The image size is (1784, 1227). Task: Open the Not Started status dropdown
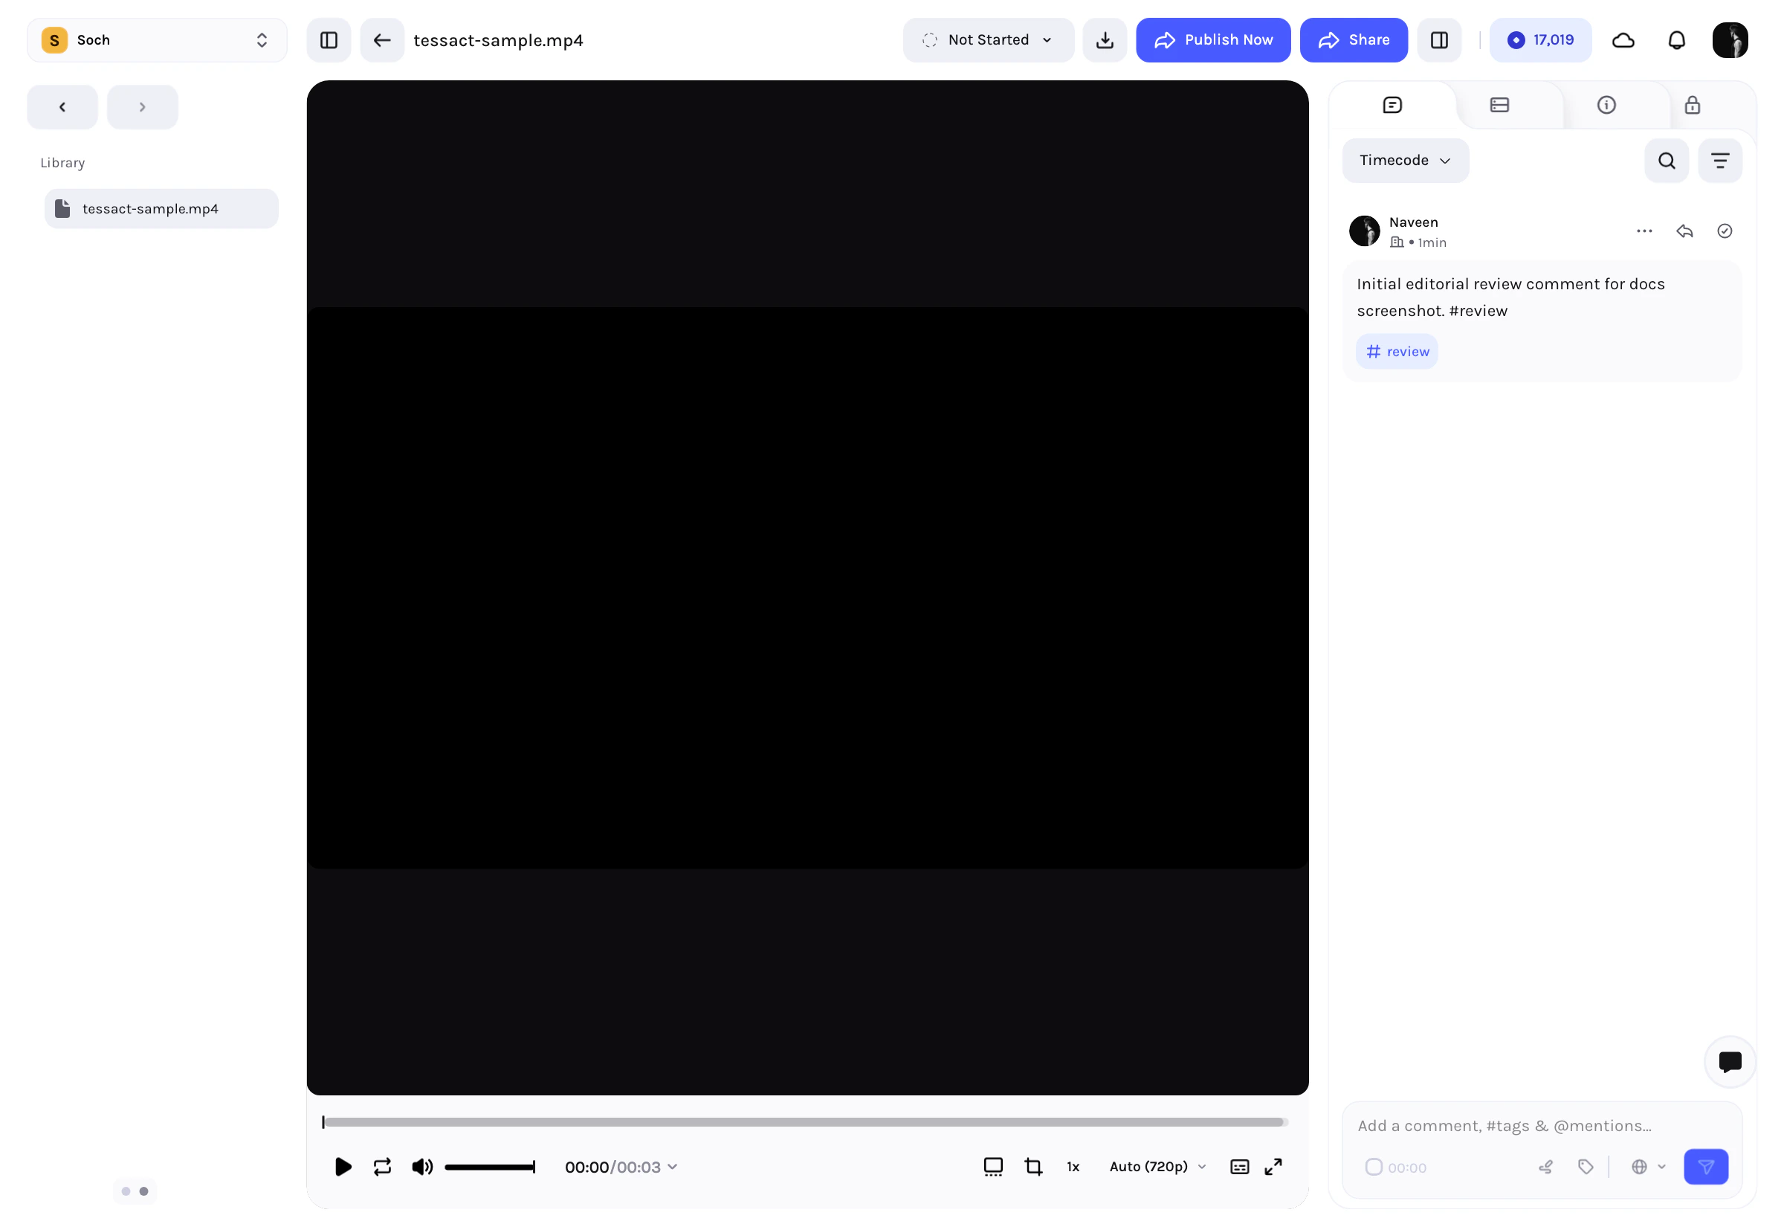click(988, 40)
